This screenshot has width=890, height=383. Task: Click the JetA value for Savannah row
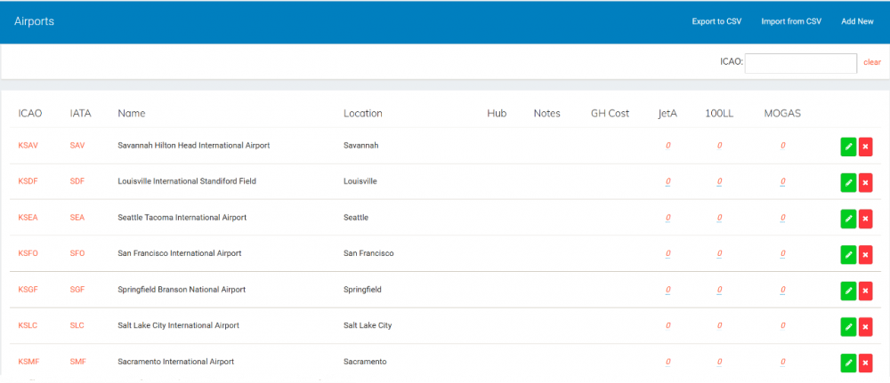coord(667,146)
